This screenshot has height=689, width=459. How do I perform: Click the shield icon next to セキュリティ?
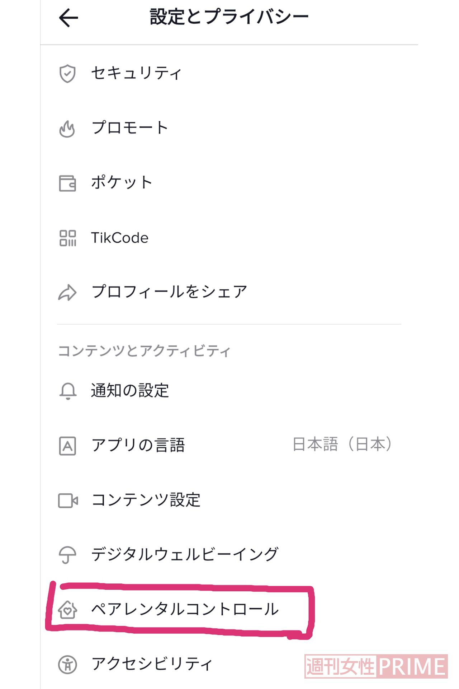[68, 73]
